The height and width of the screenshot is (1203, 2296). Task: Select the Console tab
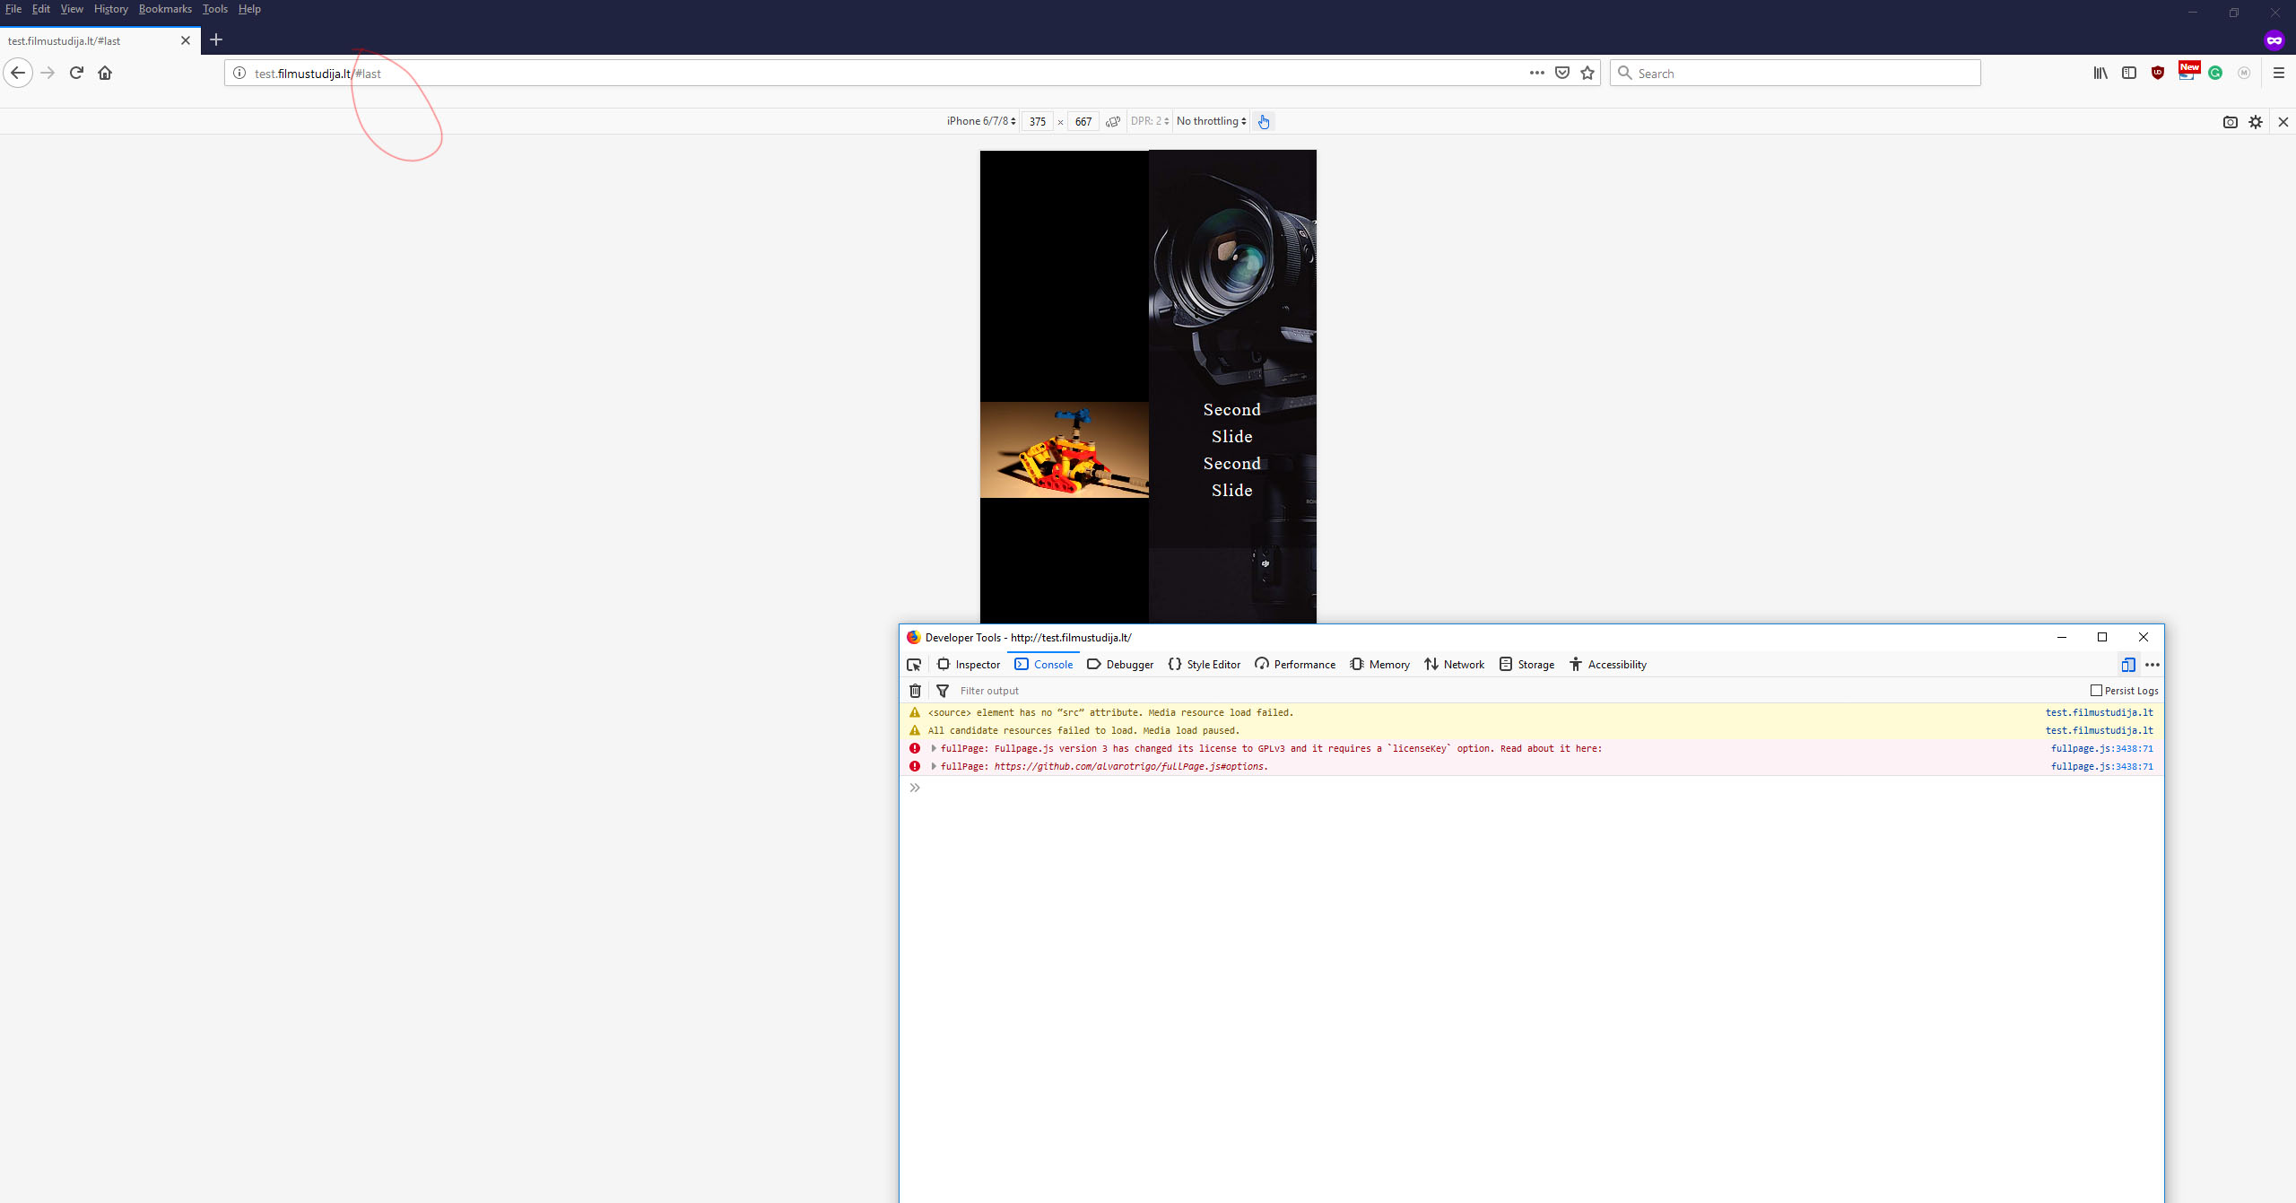(x=1044, y=665)
